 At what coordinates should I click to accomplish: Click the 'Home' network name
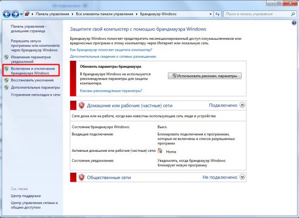click(171, 152)
